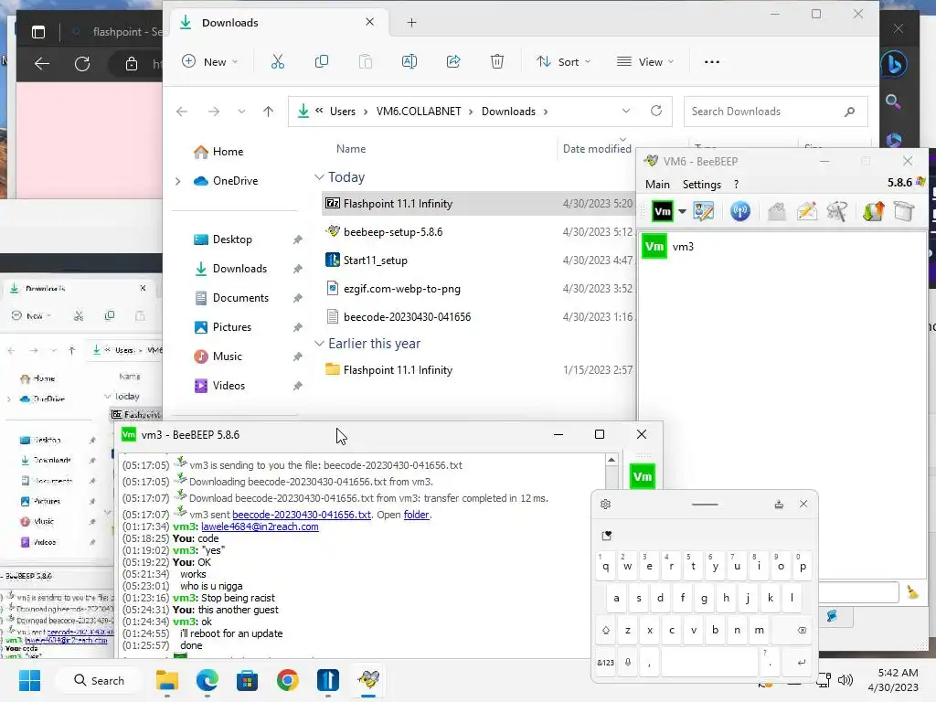Screen dimensions: 936x702
Task: Click BeeBEEP blue broadcast antenna icon
Action: tap(740, 211)
